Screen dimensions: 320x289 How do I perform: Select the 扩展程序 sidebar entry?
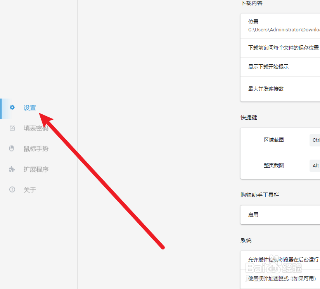pos(36,169)
